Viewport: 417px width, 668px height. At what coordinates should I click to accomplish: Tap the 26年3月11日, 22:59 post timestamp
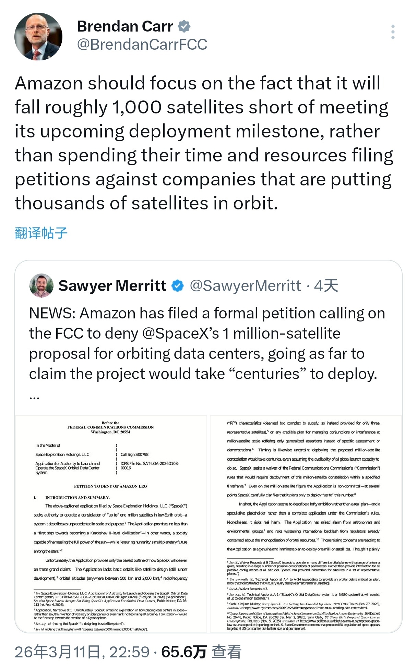pyautogui.click(x=82, y=652)
